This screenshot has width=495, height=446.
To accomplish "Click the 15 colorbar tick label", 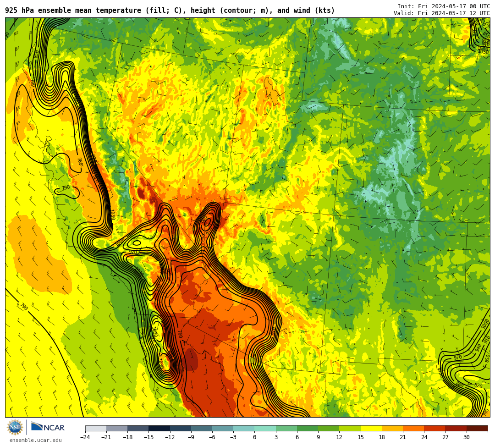I will [361, 437].
